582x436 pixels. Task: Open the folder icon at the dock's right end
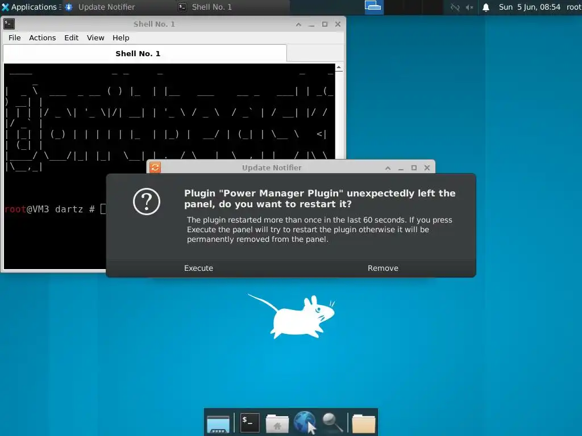click(364, 424)
